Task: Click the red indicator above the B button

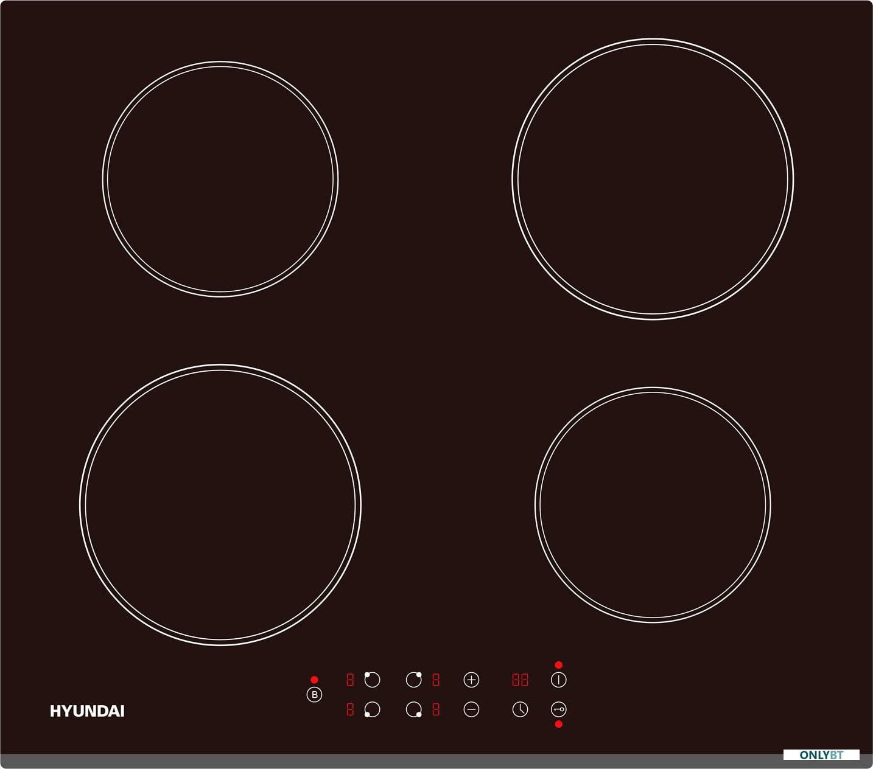Action: coord(314,680)
